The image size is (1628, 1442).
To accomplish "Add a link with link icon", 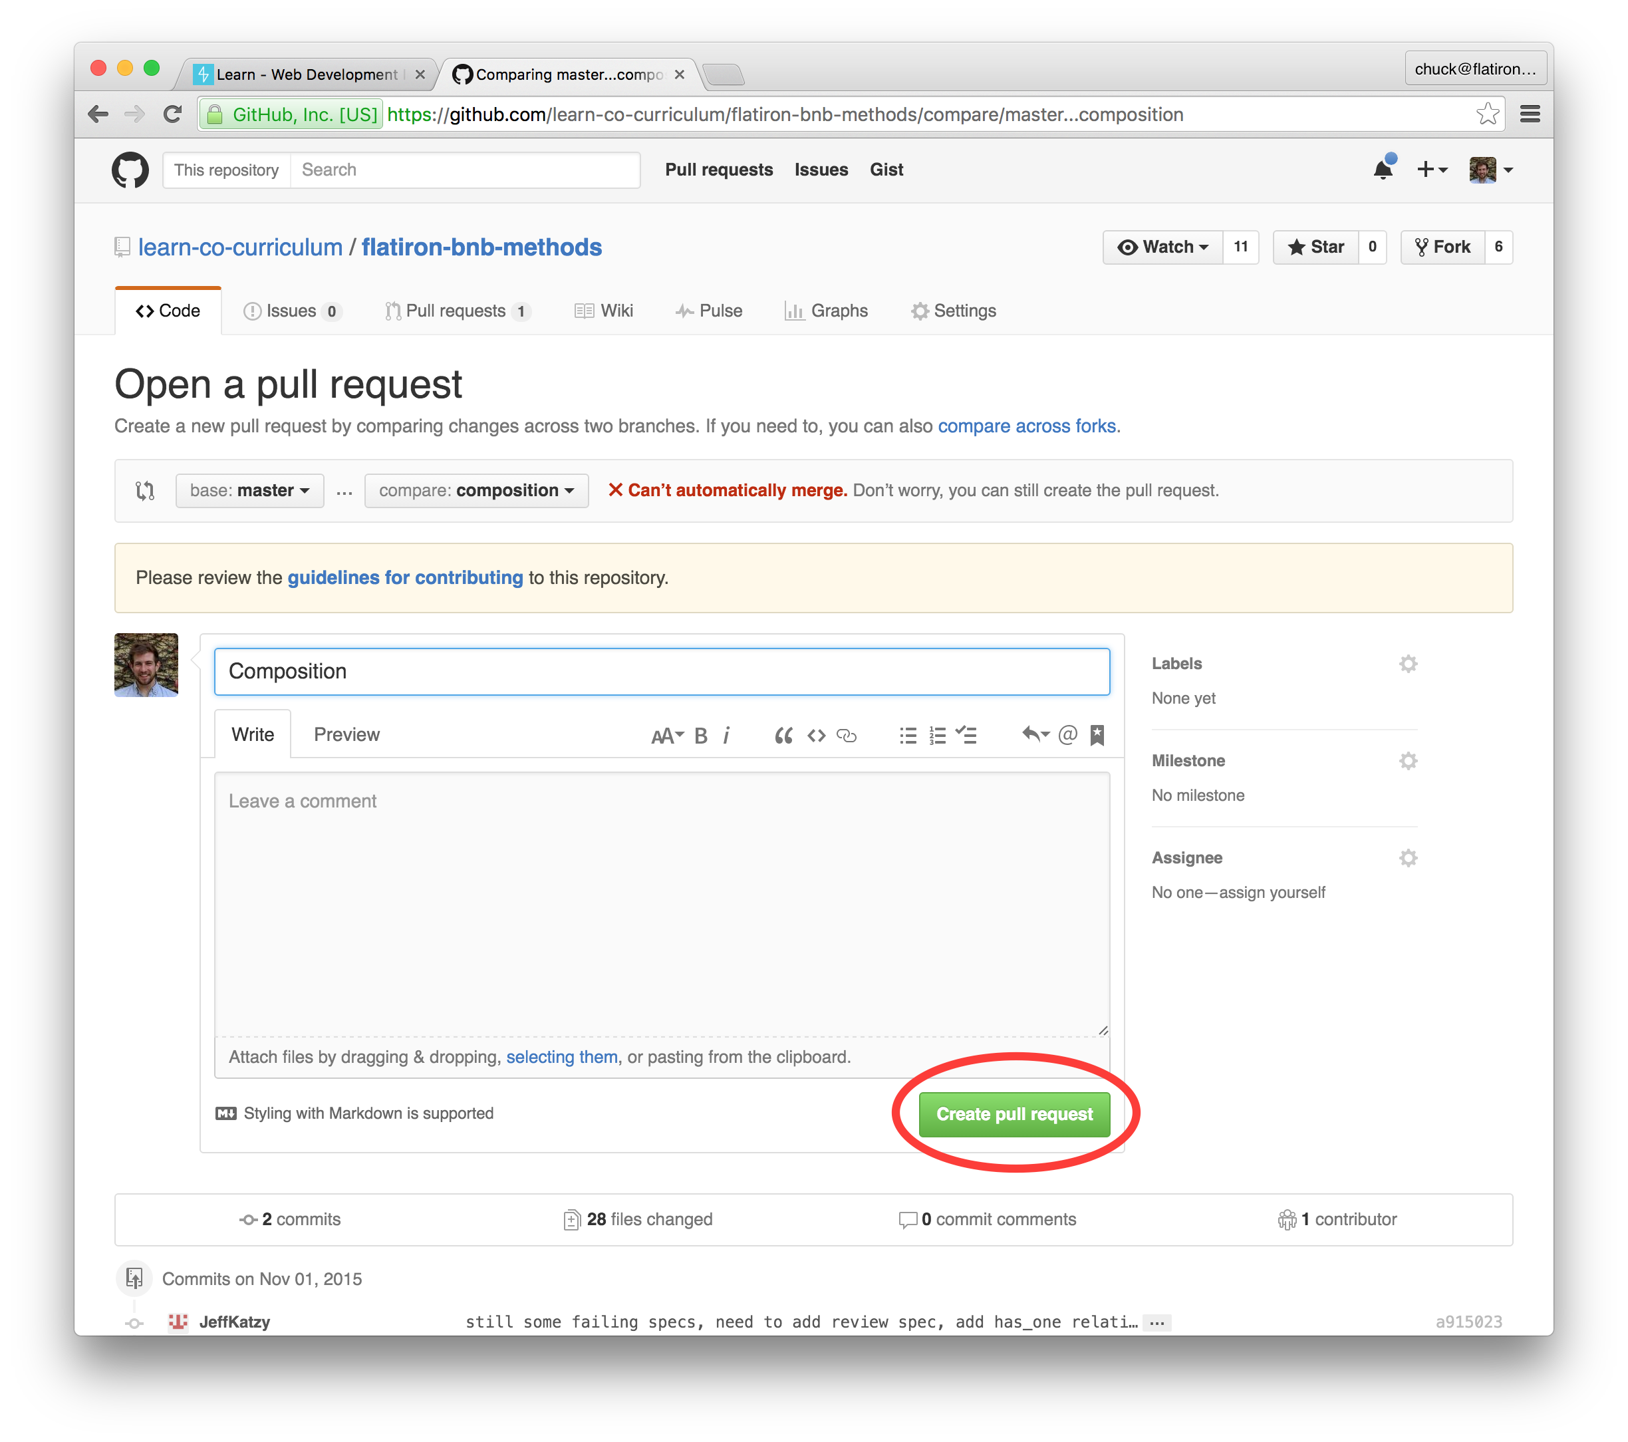I will [847, 736].
